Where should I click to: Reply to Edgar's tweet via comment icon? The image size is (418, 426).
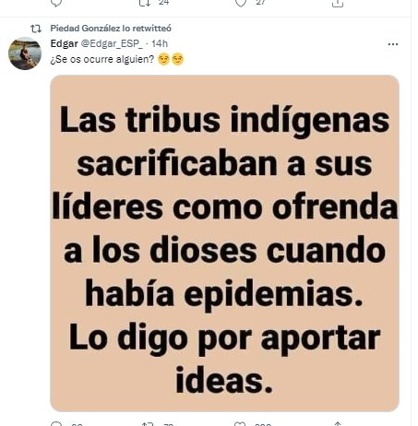click(x=56, y=423)
